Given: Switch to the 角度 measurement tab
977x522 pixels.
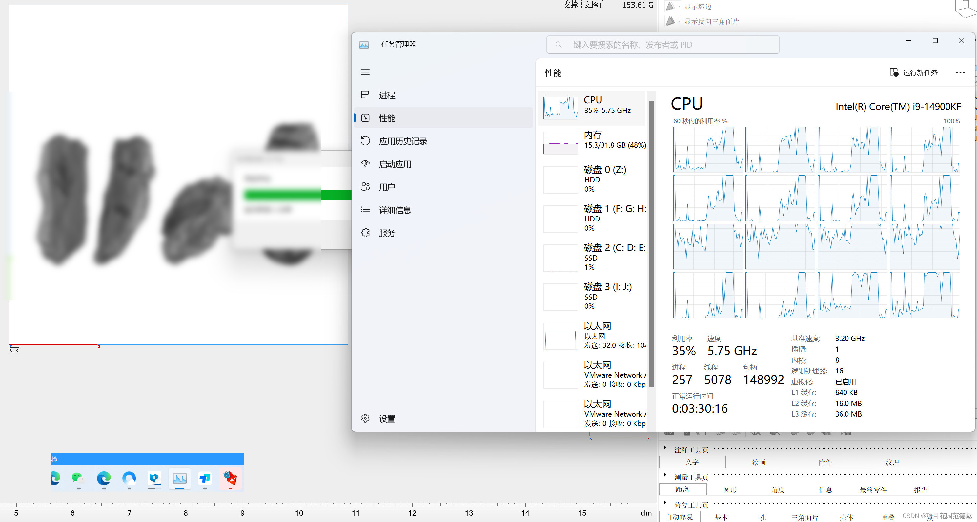Looking at the screenshot, I should (778, 490).
